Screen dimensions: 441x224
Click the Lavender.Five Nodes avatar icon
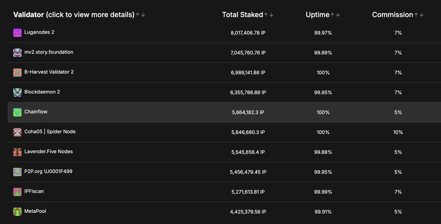click(x=17, y=152)
